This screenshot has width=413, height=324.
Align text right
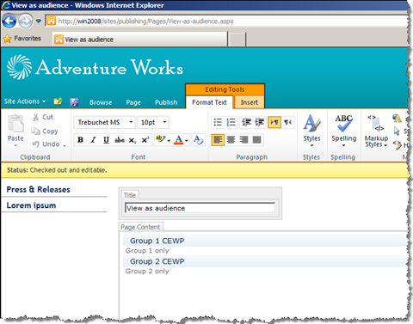[x=243, y=140]
